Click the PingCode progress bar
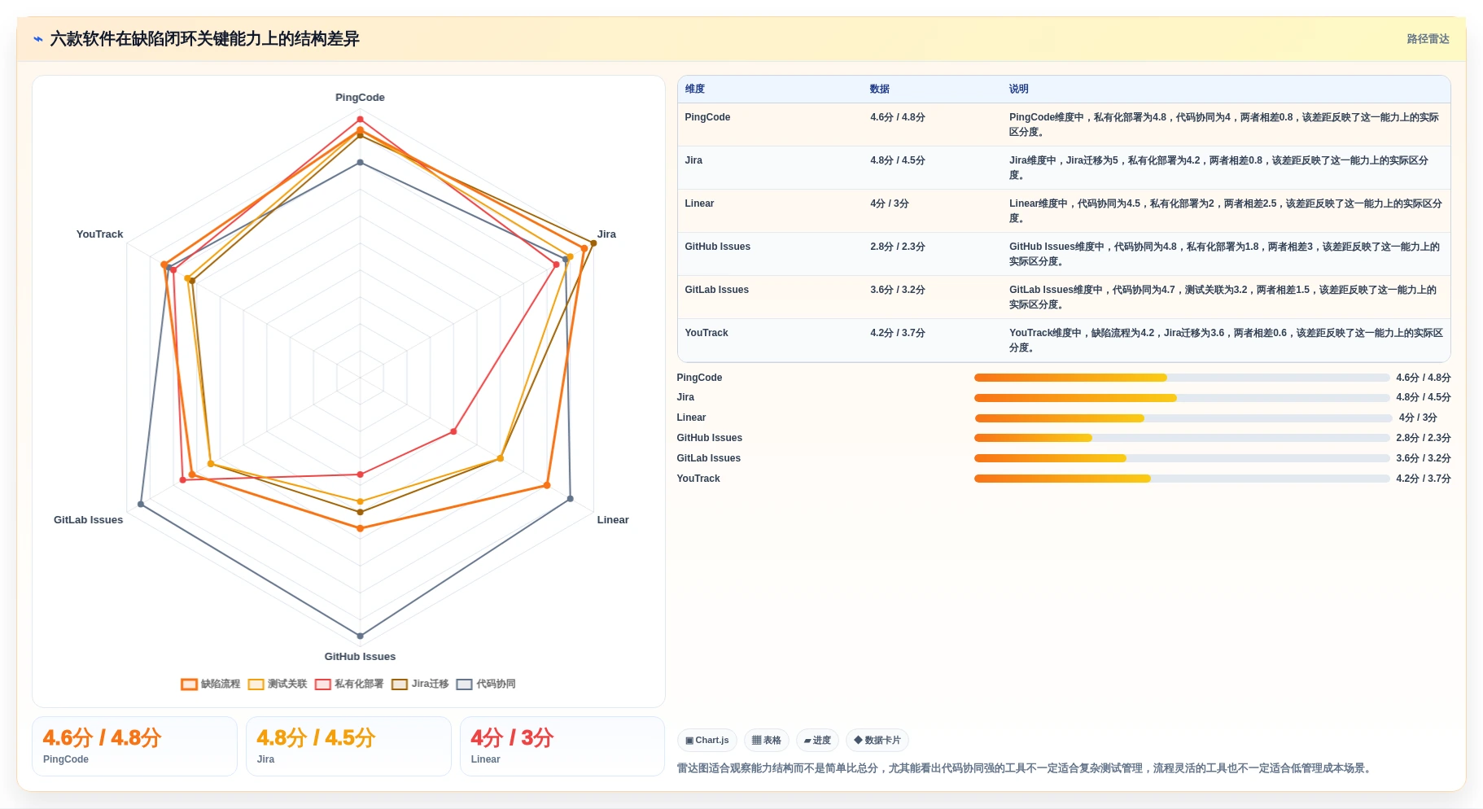Screen dimensions: 1483x809 [1182, 378]
